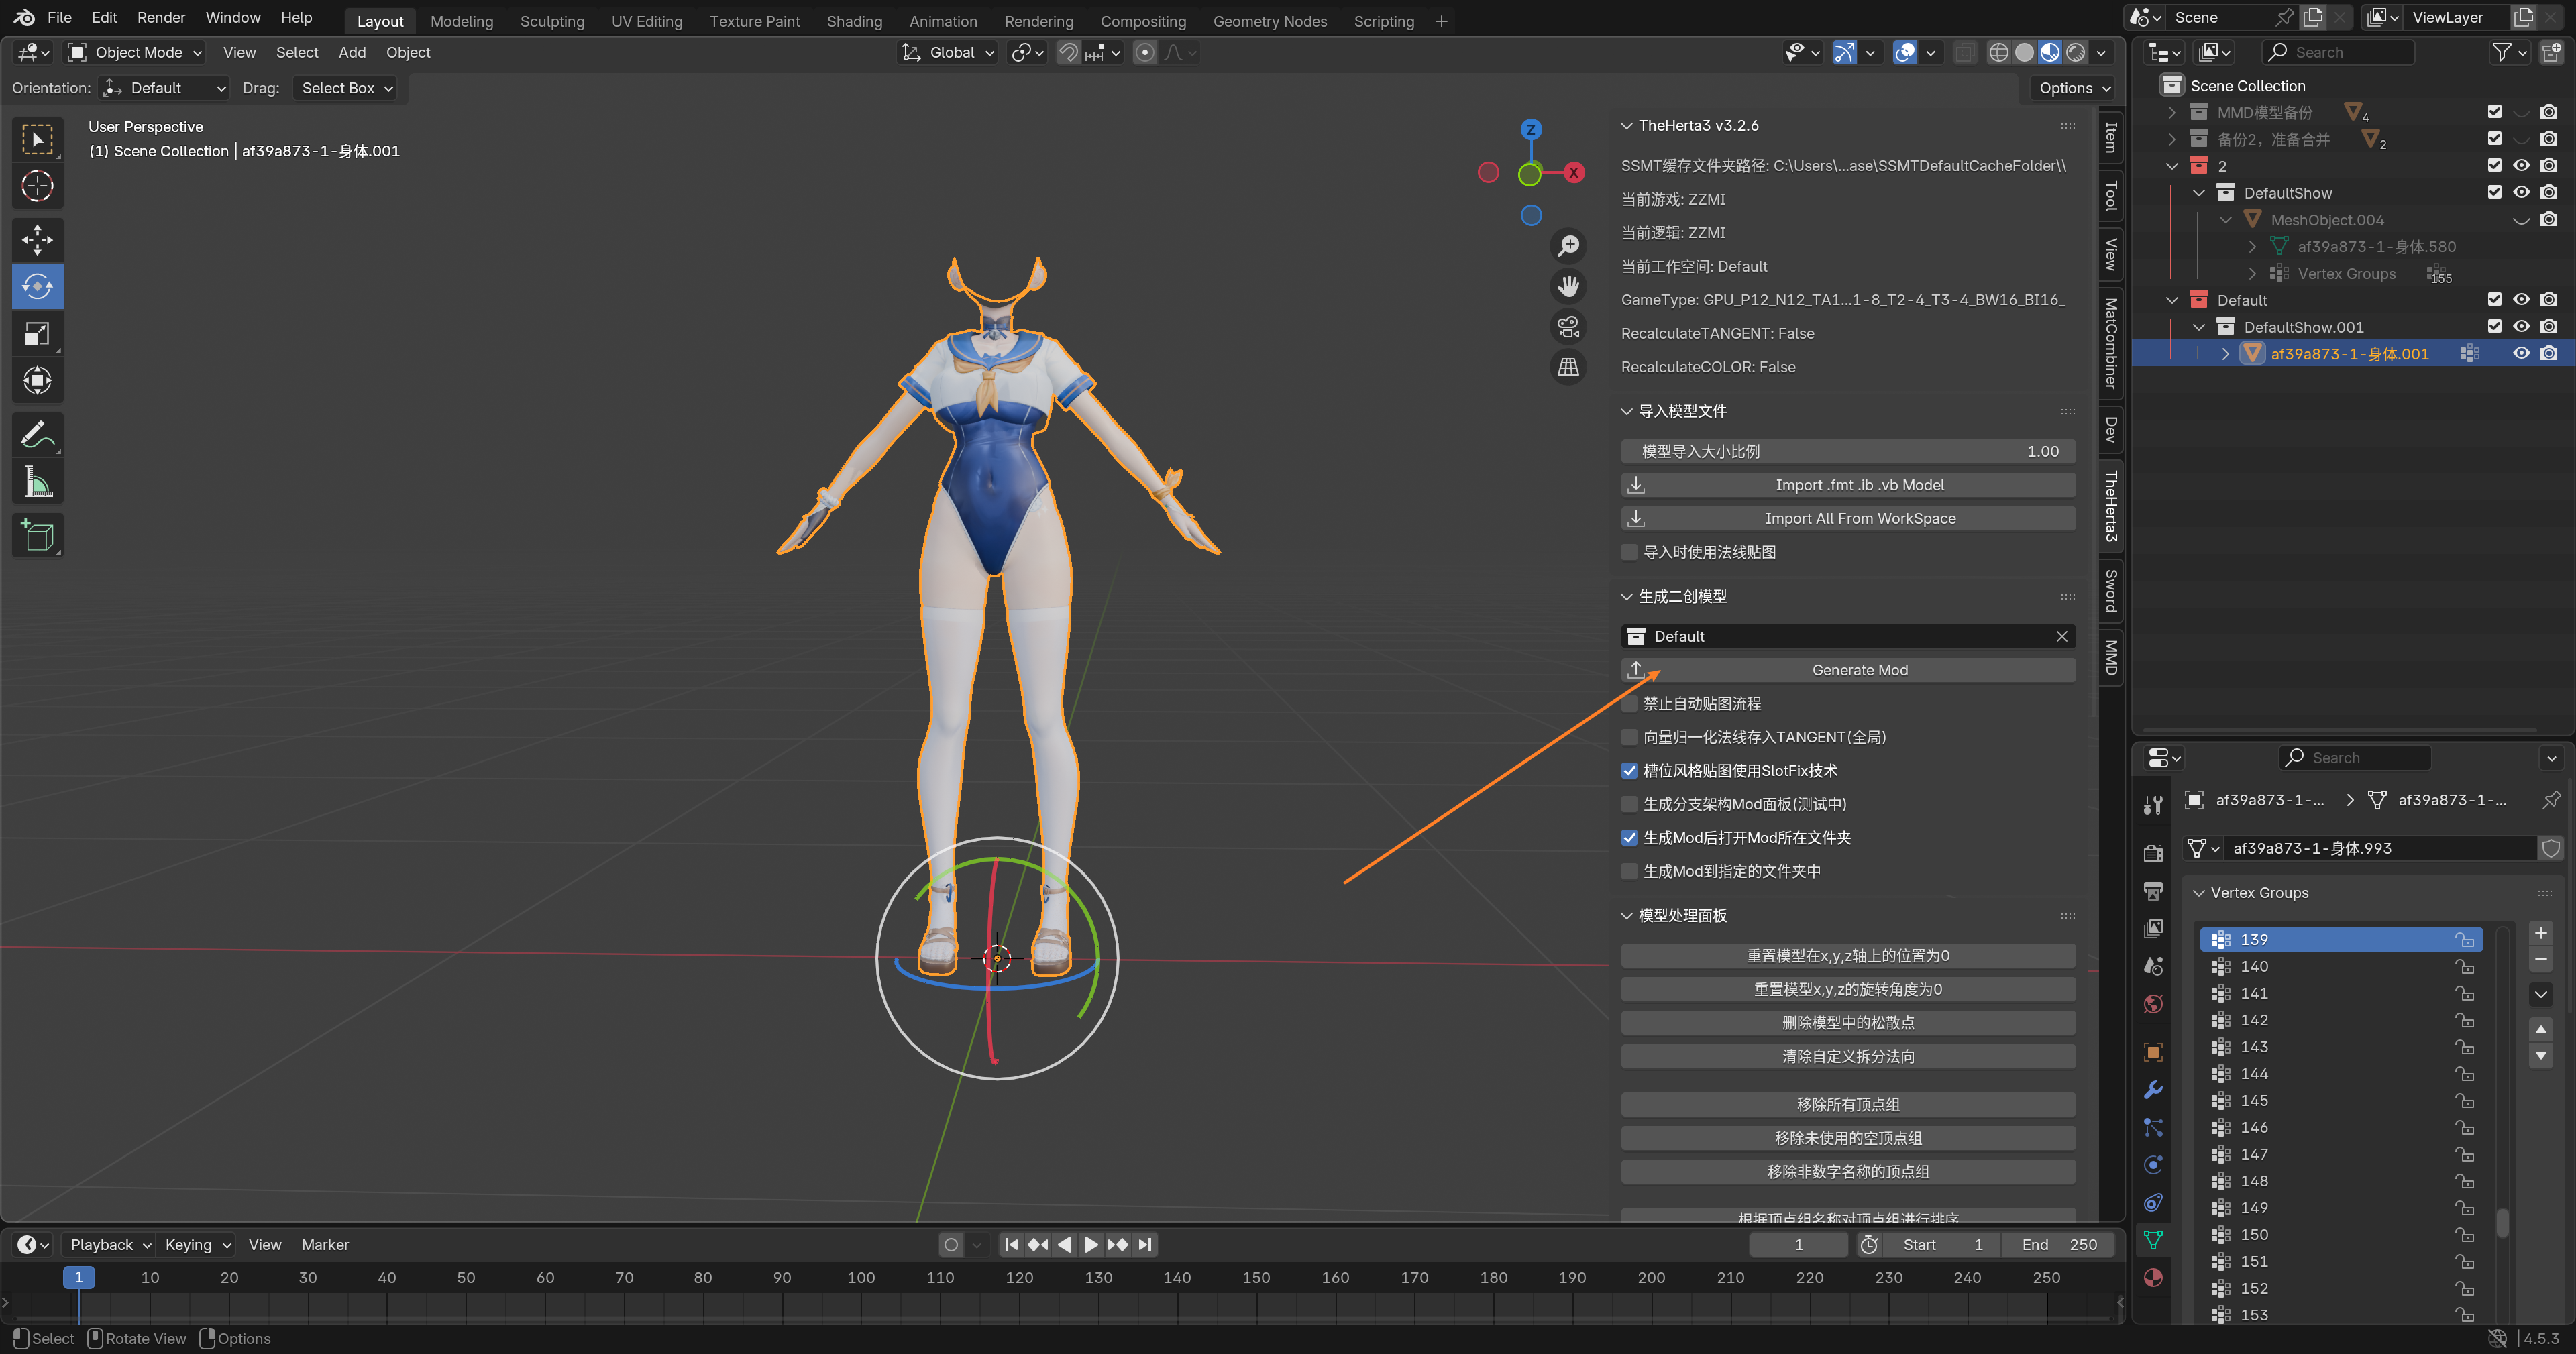This screenshot has width=2576, height=1354.
Task: Activate the Annotate pencil tool
Action: 37,435
